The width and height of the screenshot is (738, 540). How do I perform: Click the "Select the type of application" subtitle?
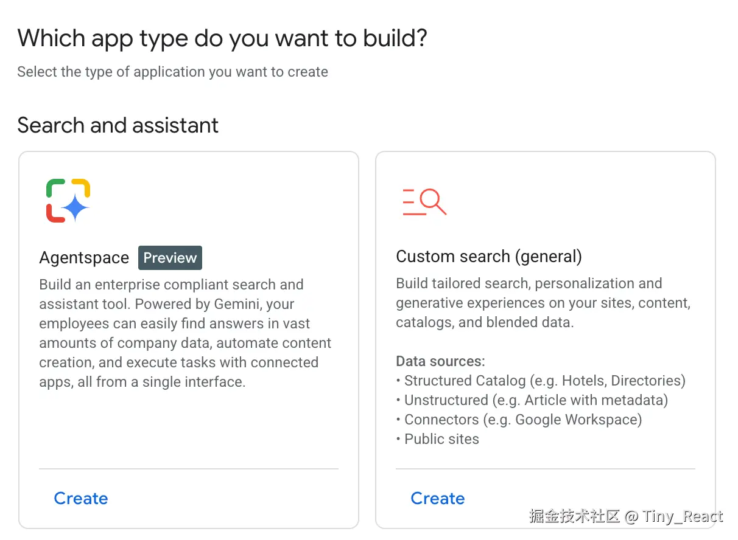[x=172, y=72]
